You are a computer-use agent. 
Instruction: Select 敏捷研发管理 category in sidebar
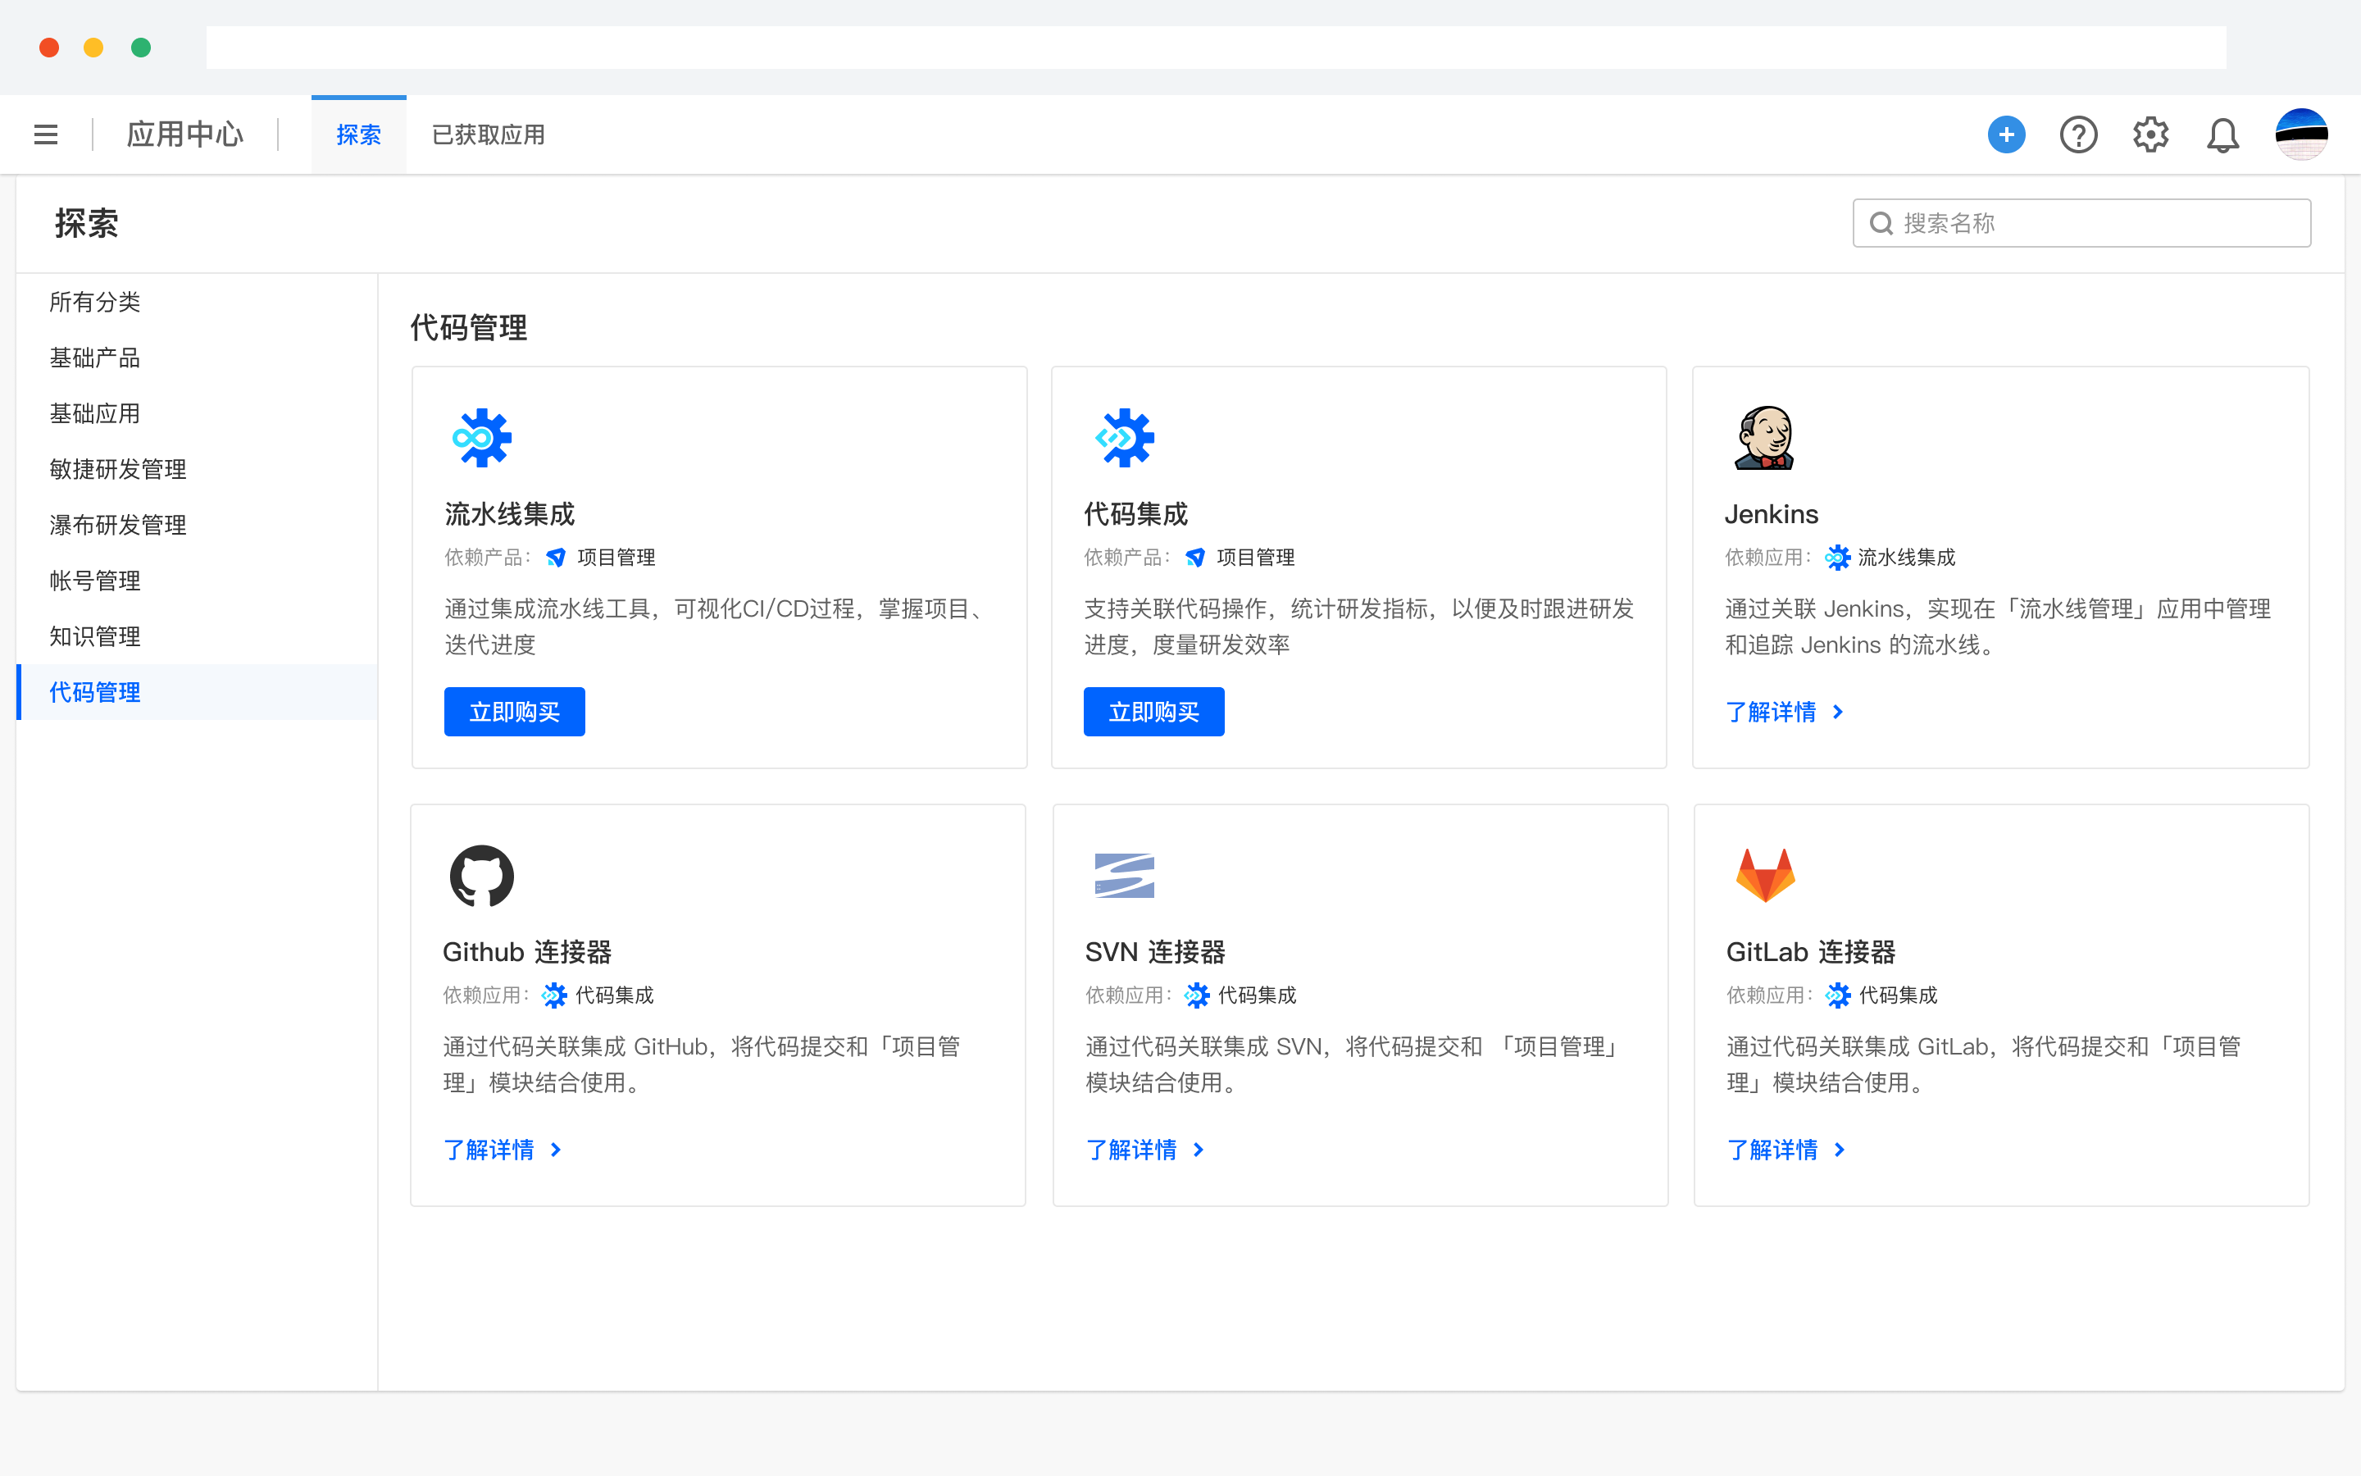pyautogui.click(x=118, y=470)
